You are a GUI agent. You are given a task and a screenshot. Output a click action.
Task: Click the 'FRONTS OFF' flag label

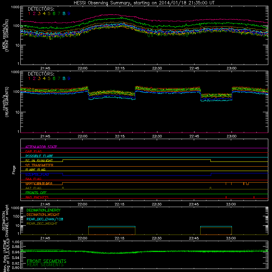pos(36,193)
